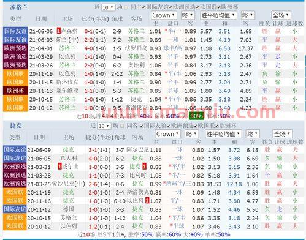Click green highlighted 30% in 苏格兰 summary
Image resolution: width=306 pixels, height=240 pixels.
(196, 116)
